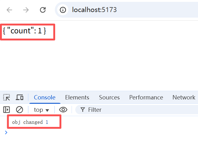Viewport: 198px width, 151px height.
Task: Go back to the previous page
Action: coord(9,10)
